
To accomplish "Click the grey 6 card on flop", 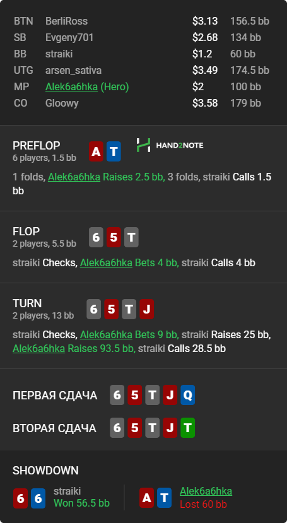I will coord(96,237).
